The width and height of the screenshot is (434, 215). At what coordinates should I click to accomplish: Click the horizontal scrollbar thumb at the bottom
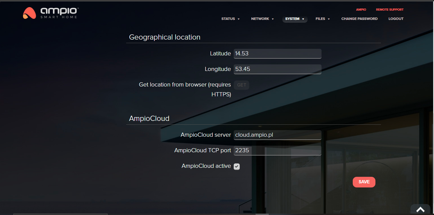[60, 214]
